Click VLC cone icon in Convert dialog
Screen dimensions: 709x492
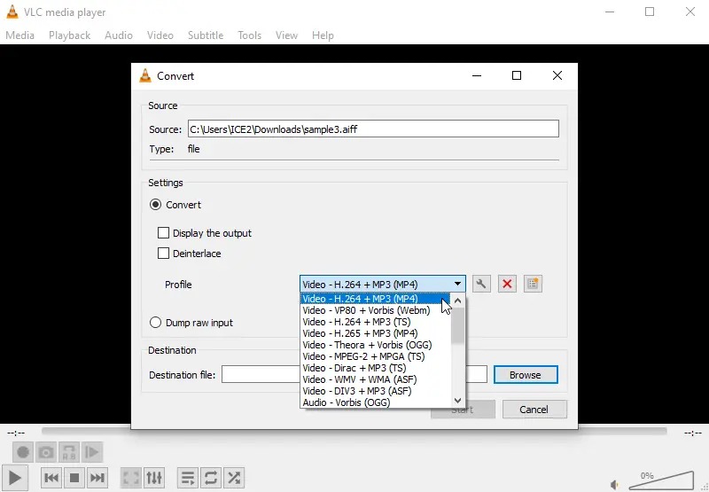click(145, 75)
